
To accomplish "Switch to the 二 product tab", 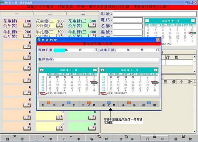I will tap(49, 13).
